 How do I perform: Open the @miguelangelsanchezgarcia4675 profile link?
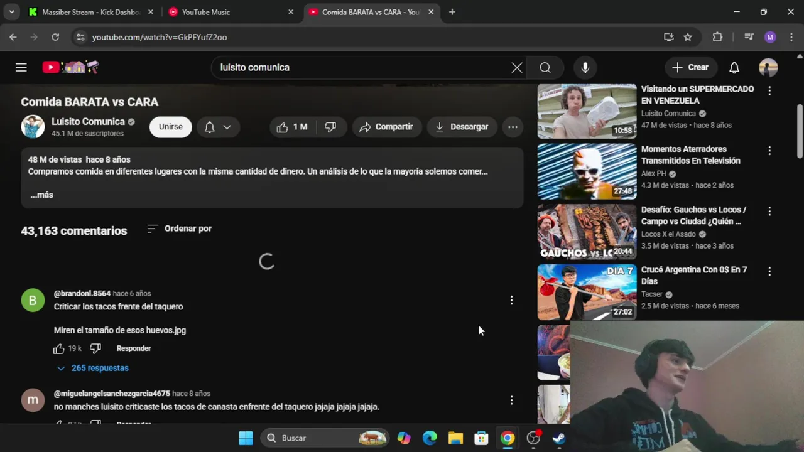point(112,394)
